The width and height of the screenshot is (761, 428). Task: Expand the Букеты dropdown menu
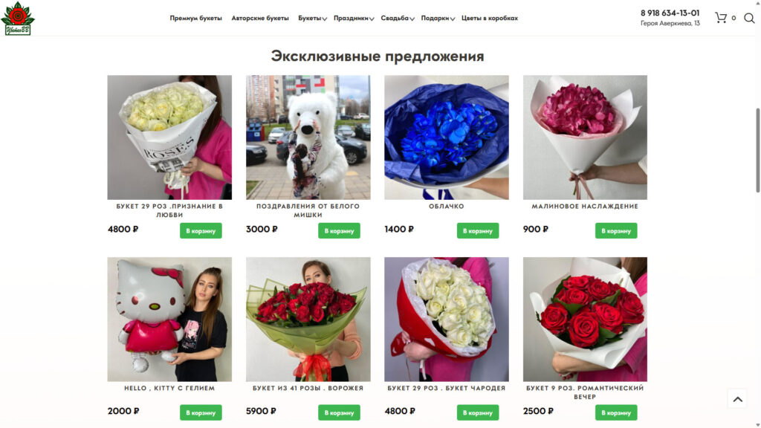(x=312, y=19)
